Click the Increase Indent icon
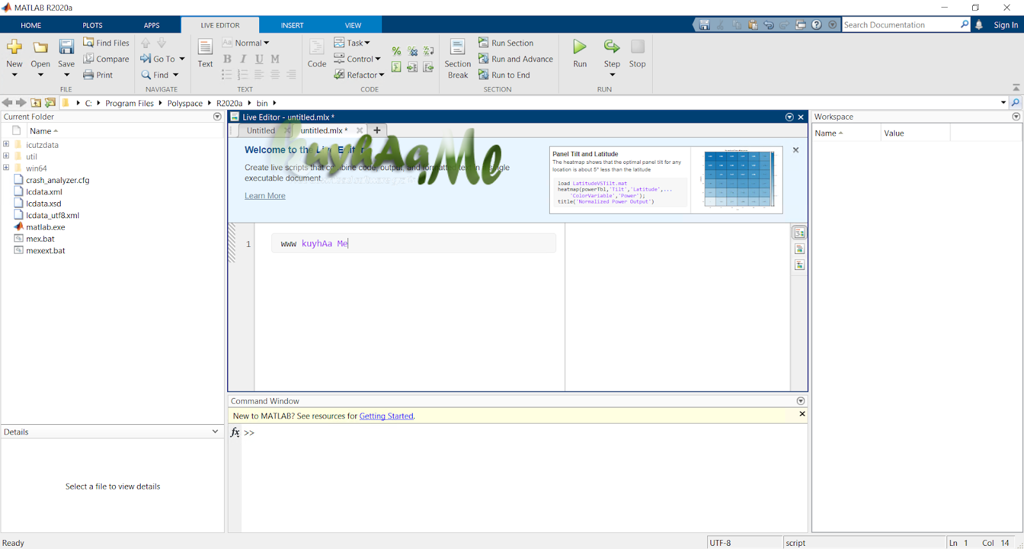Viewport: 1024px width, 549px height. pyautogui.click(x=413, y=67)
